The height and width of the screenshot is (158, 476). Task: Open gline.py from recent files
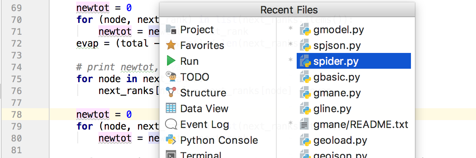[332, 109]
